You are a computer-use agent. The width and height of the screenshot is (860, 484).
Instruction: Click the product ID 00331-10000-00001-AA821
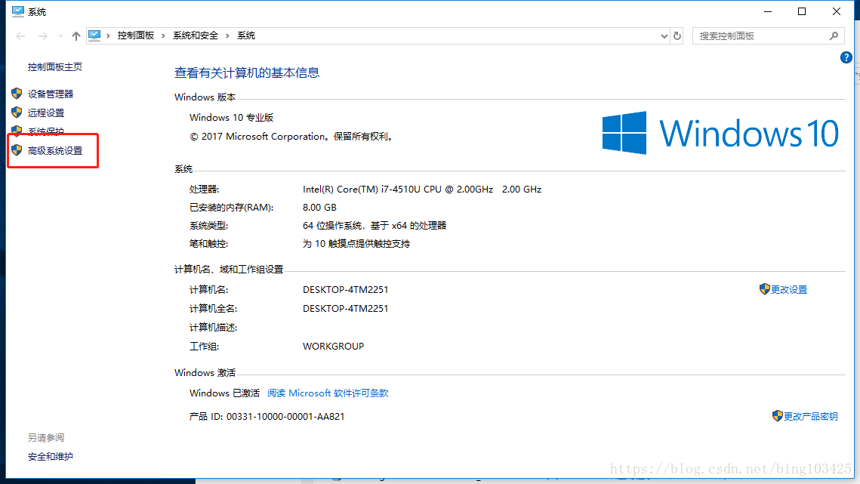(285, 417)
